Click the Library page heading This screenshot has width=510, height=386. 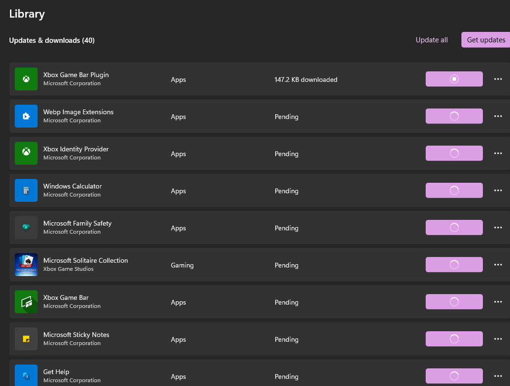tap(27, 14)
